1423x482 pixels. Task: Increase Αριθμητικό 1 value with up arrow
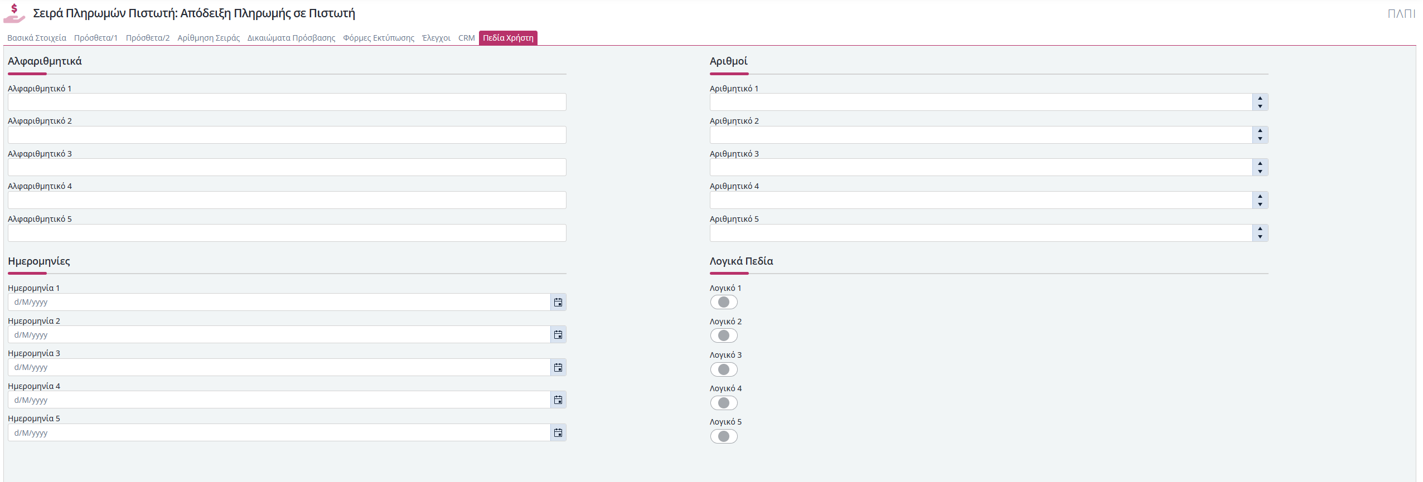click(1260, 98)
